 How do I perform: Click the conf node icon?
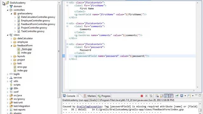[x=11, y=92]
